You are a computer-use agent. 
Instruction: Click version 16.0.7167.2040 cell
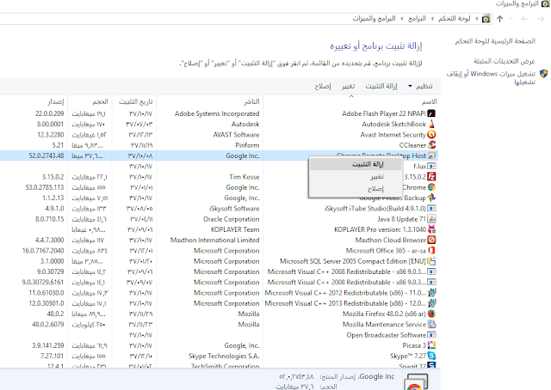coord(43,251)
